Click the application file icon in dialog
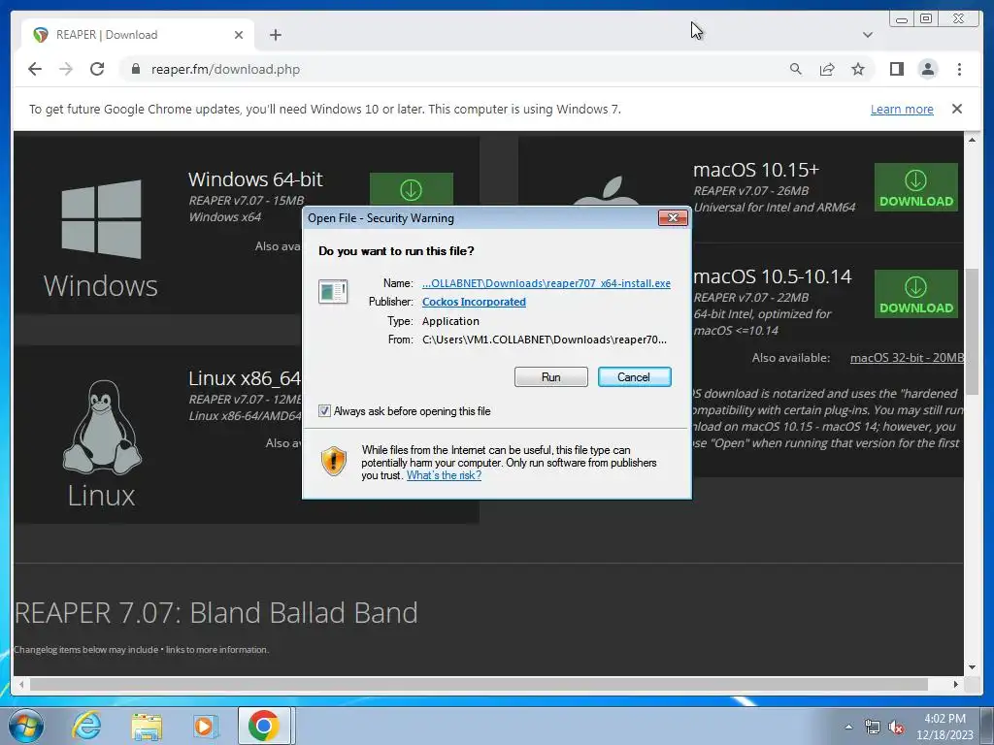 tap(333, 292)
